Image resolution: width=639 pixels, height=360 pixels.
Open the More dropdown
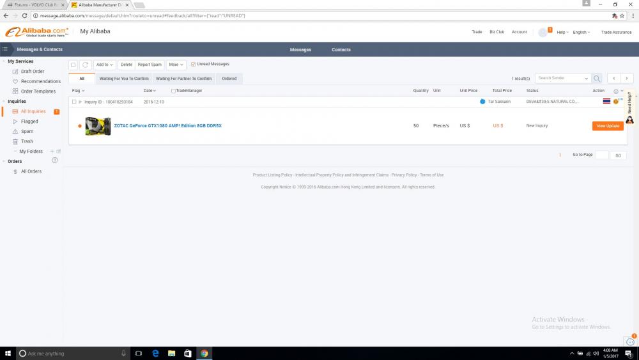point(176,65)
